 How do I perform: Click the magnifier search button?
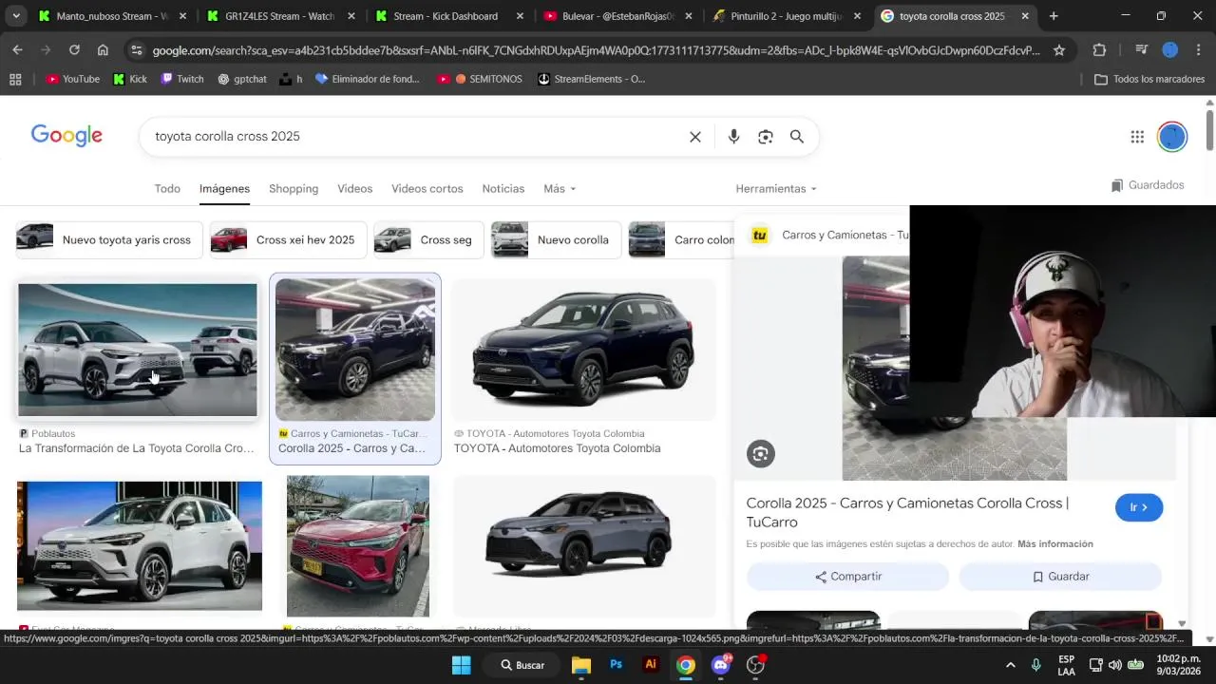click(797, 137)
